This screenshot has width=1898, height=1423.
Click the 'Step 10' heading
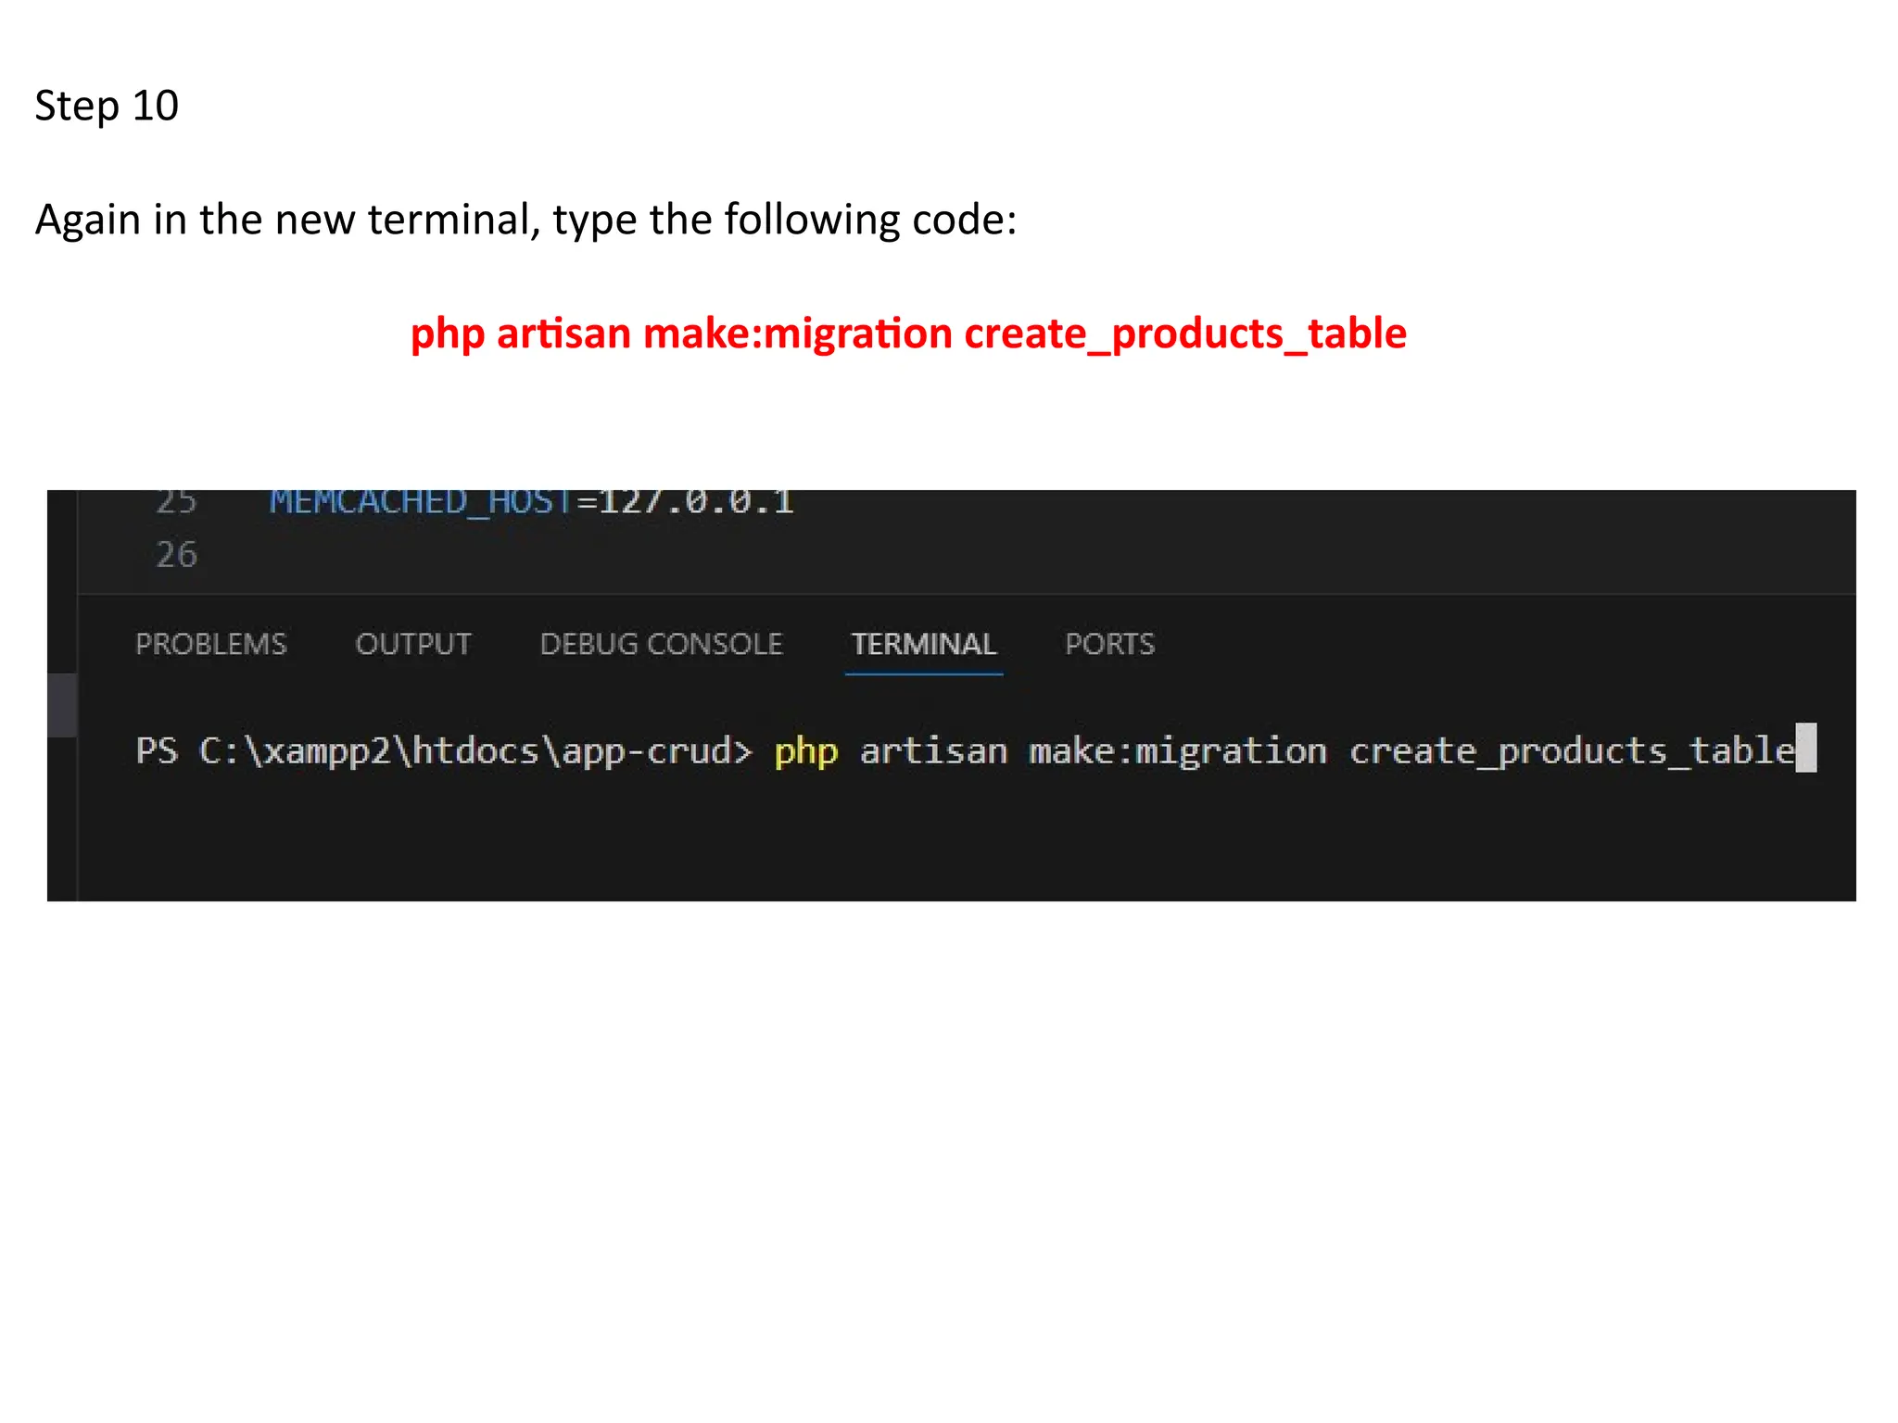107,106
